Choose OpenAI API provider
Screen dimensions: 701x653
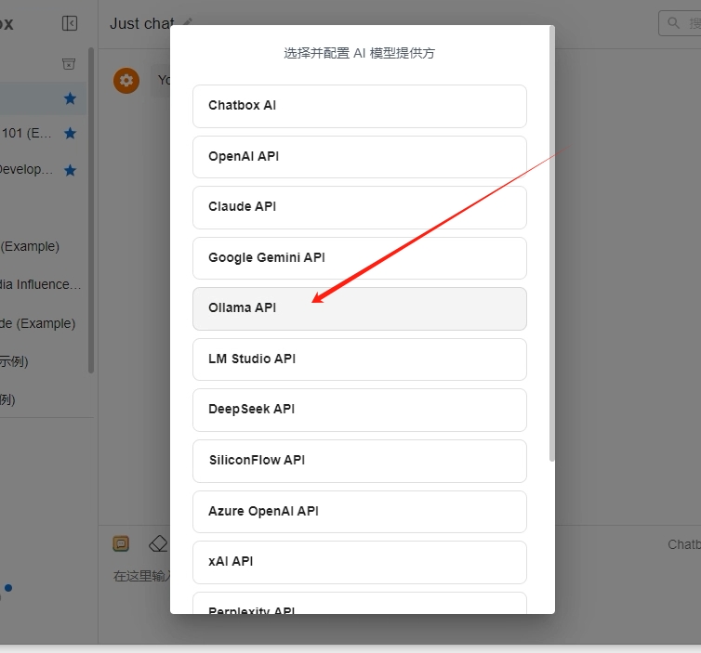click(360, 157)
